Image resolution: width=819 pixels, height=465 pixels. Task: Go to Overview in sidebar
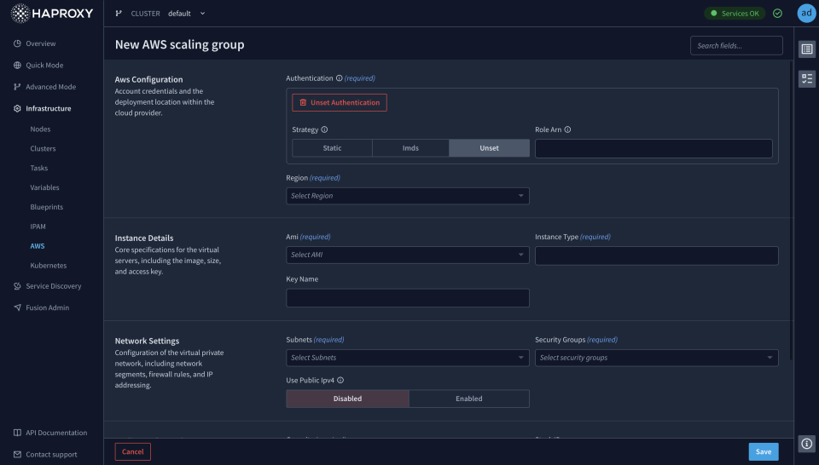(x=41, y=43)
